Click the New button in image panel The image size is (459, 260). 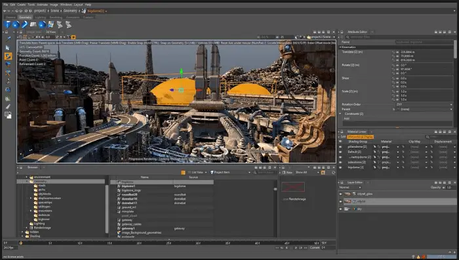[x=287, y=173]
